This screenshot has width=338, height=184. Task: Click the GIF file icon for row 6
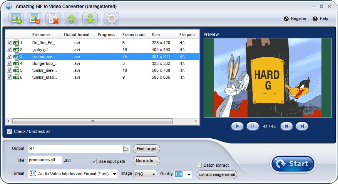pos(16,77)
